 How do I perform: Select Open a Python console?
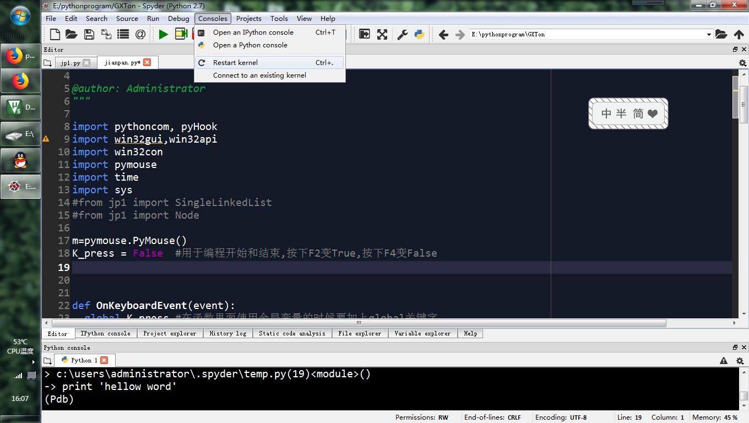tap(270, 45)
